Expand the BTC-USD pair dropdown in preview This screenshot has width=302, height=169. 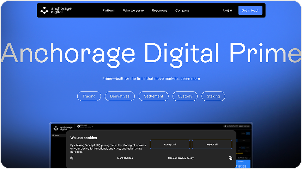click(85, 126)
